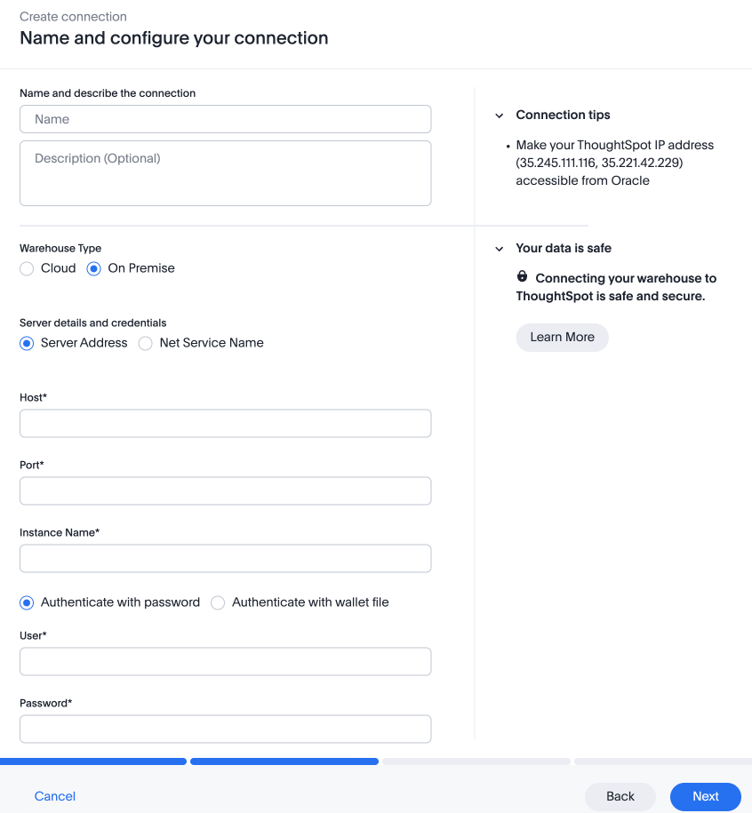752x813 pixels.
Task: Click the Connection tips heading text
Action: coord(563,116)
